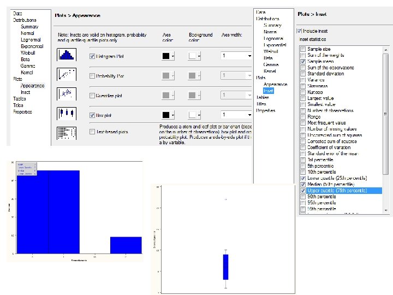Click black axis color swatch for Histogram Plot
This screenshot has width=393, height=295.
click(166, 56)
